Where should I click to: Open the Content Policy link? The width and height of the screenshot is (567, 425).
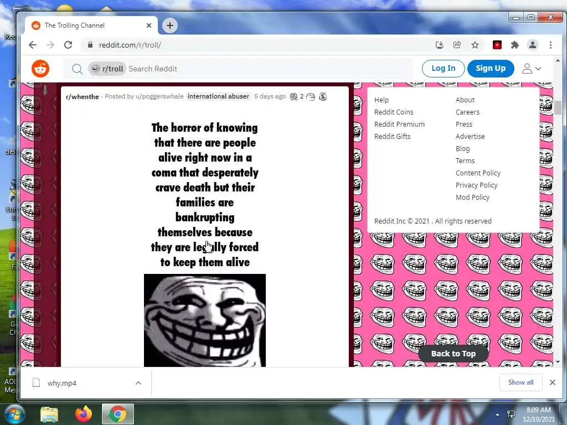click(x=478, y=173)
